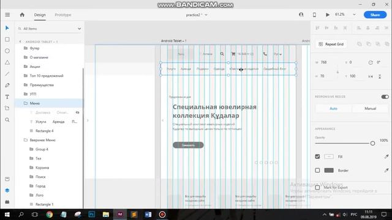Click the rotation icon

click(x=371, y=62)
